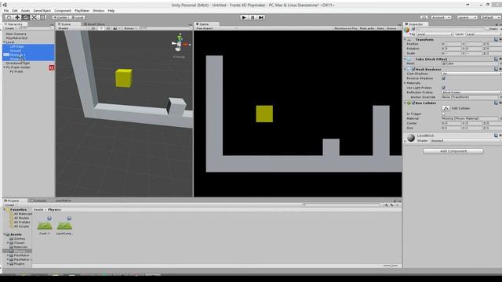
Task: Toggle the Is Trigger checkbox
Action: 444,114
